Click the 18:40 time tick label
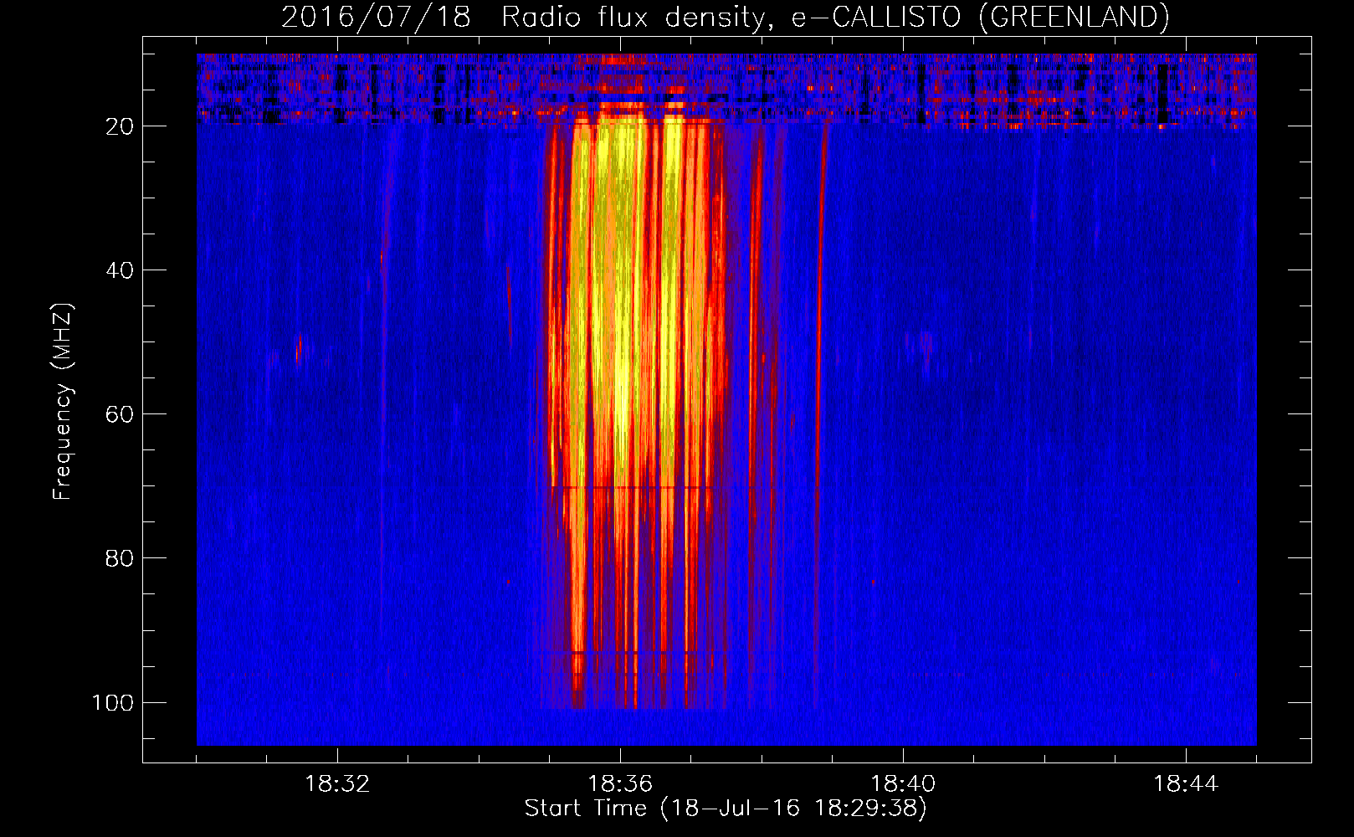Viewport: 1354px width, 837px height. 903,784
